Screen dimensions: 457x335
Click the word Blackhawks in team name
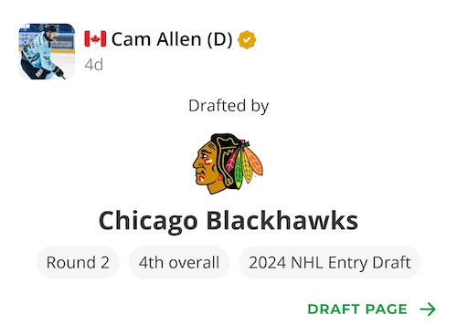point(282,220)
